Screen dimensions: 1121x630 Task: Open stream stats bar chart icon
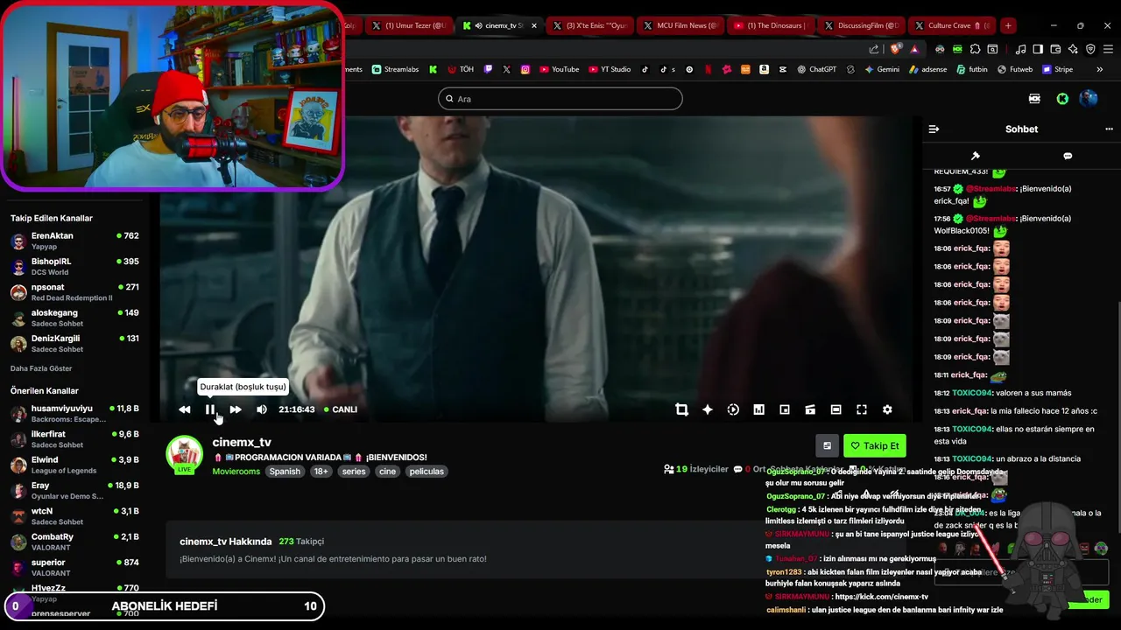click(x=758, y=409)
